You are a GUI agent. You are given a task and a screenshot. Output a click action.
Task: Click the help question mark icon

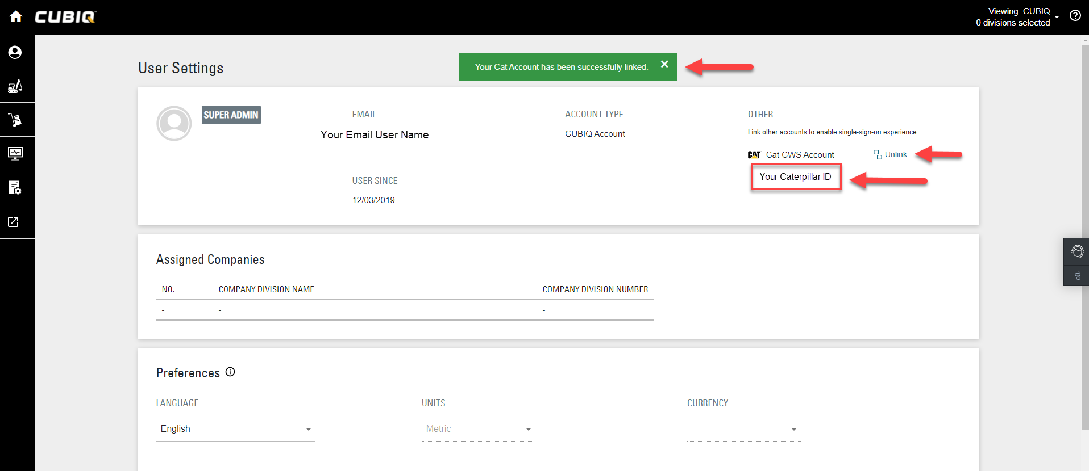[x=1075, y=16]
